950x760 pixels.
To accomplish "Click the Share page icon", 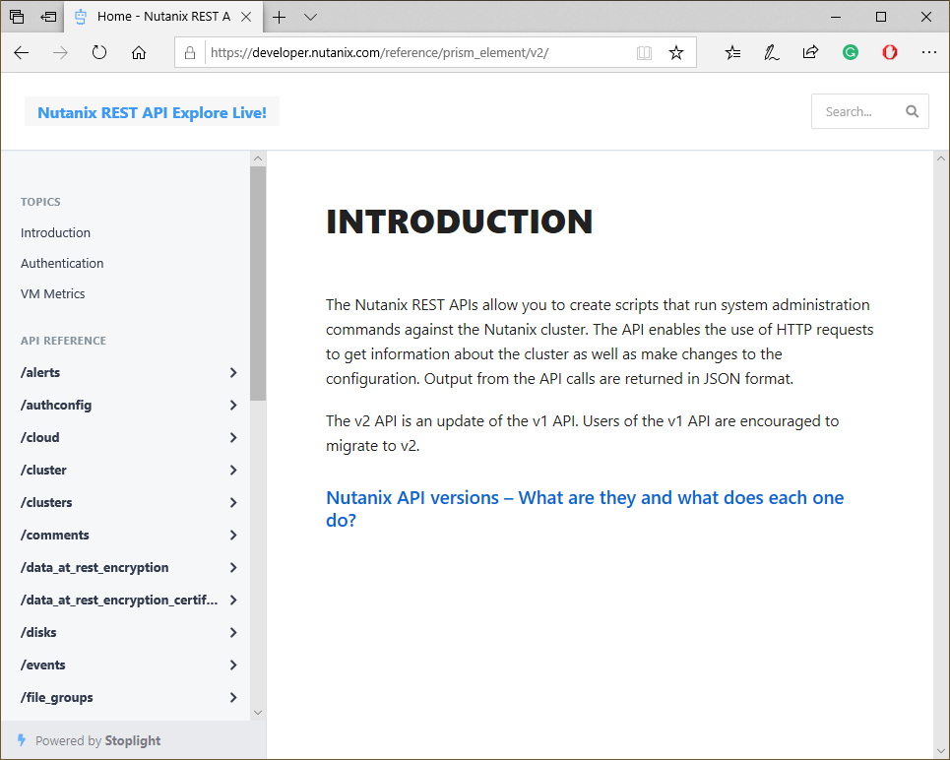I will pyautogui.click(x=810, y=53).
